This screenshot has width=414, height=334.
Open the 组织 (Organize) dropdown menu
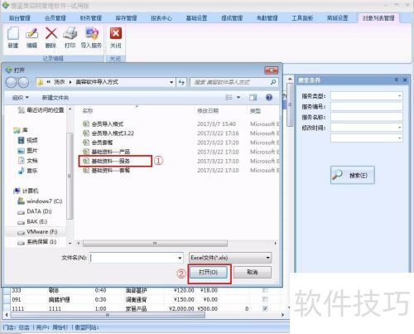click(20, 98)
